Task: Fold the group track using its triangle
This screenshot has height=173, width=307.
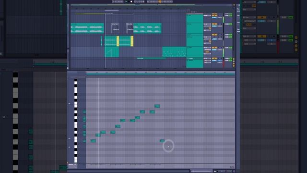Action: click(x=188, y=35)
